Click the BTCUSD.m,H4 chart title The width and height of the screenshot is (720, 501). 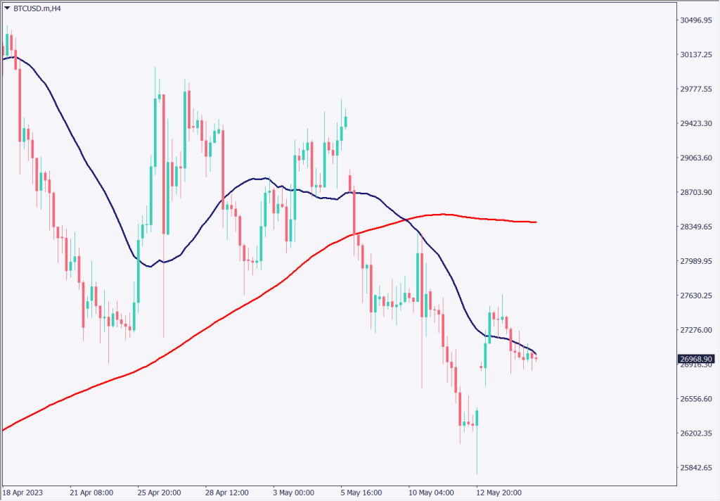point(37,9)
